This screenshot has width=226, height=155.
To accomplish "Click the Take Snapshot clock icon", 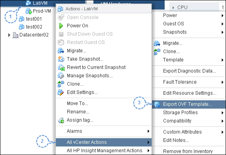I will [61, 59].
